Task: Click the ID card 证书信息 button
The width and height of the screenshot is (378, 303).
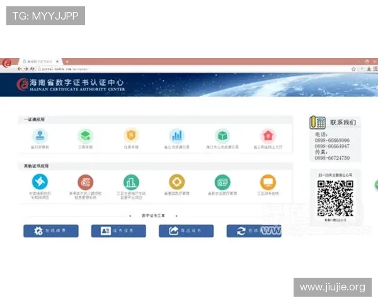Action: 118,231
